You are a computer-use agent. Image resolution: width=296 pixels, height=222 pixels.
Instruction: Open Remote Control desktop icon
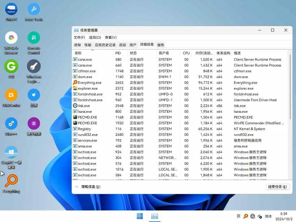(34, 43)
